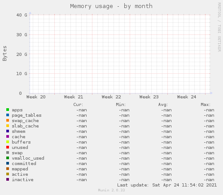223x195 pixels.
Task: Select the 'shmem' legend label
Action: click(x=18, y=131)
